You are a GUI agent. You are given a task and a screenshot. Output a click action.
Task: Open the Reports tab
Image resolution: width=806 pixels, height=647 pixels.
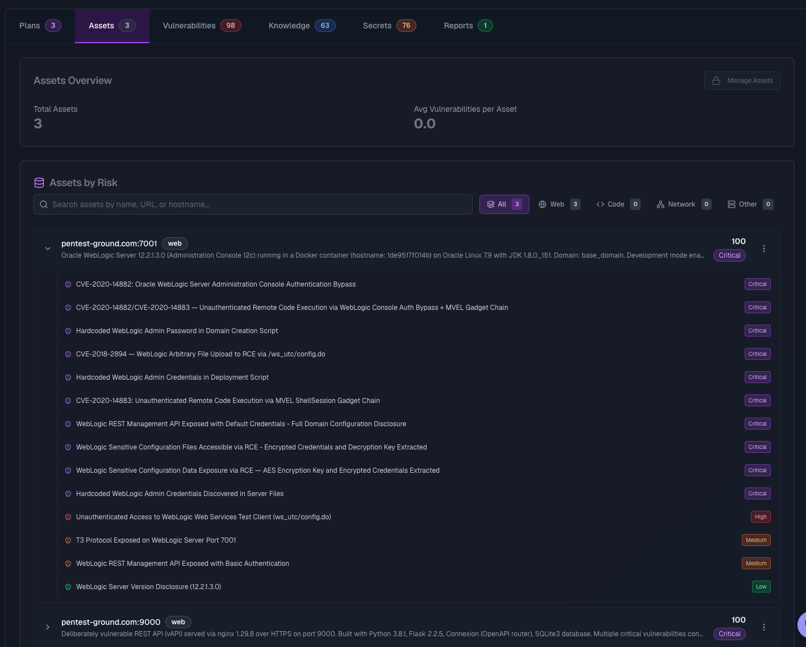pos(468,26)
